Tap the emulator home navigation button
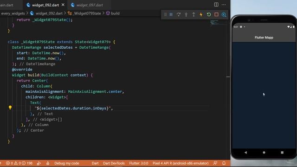 [x=264, y=152]
